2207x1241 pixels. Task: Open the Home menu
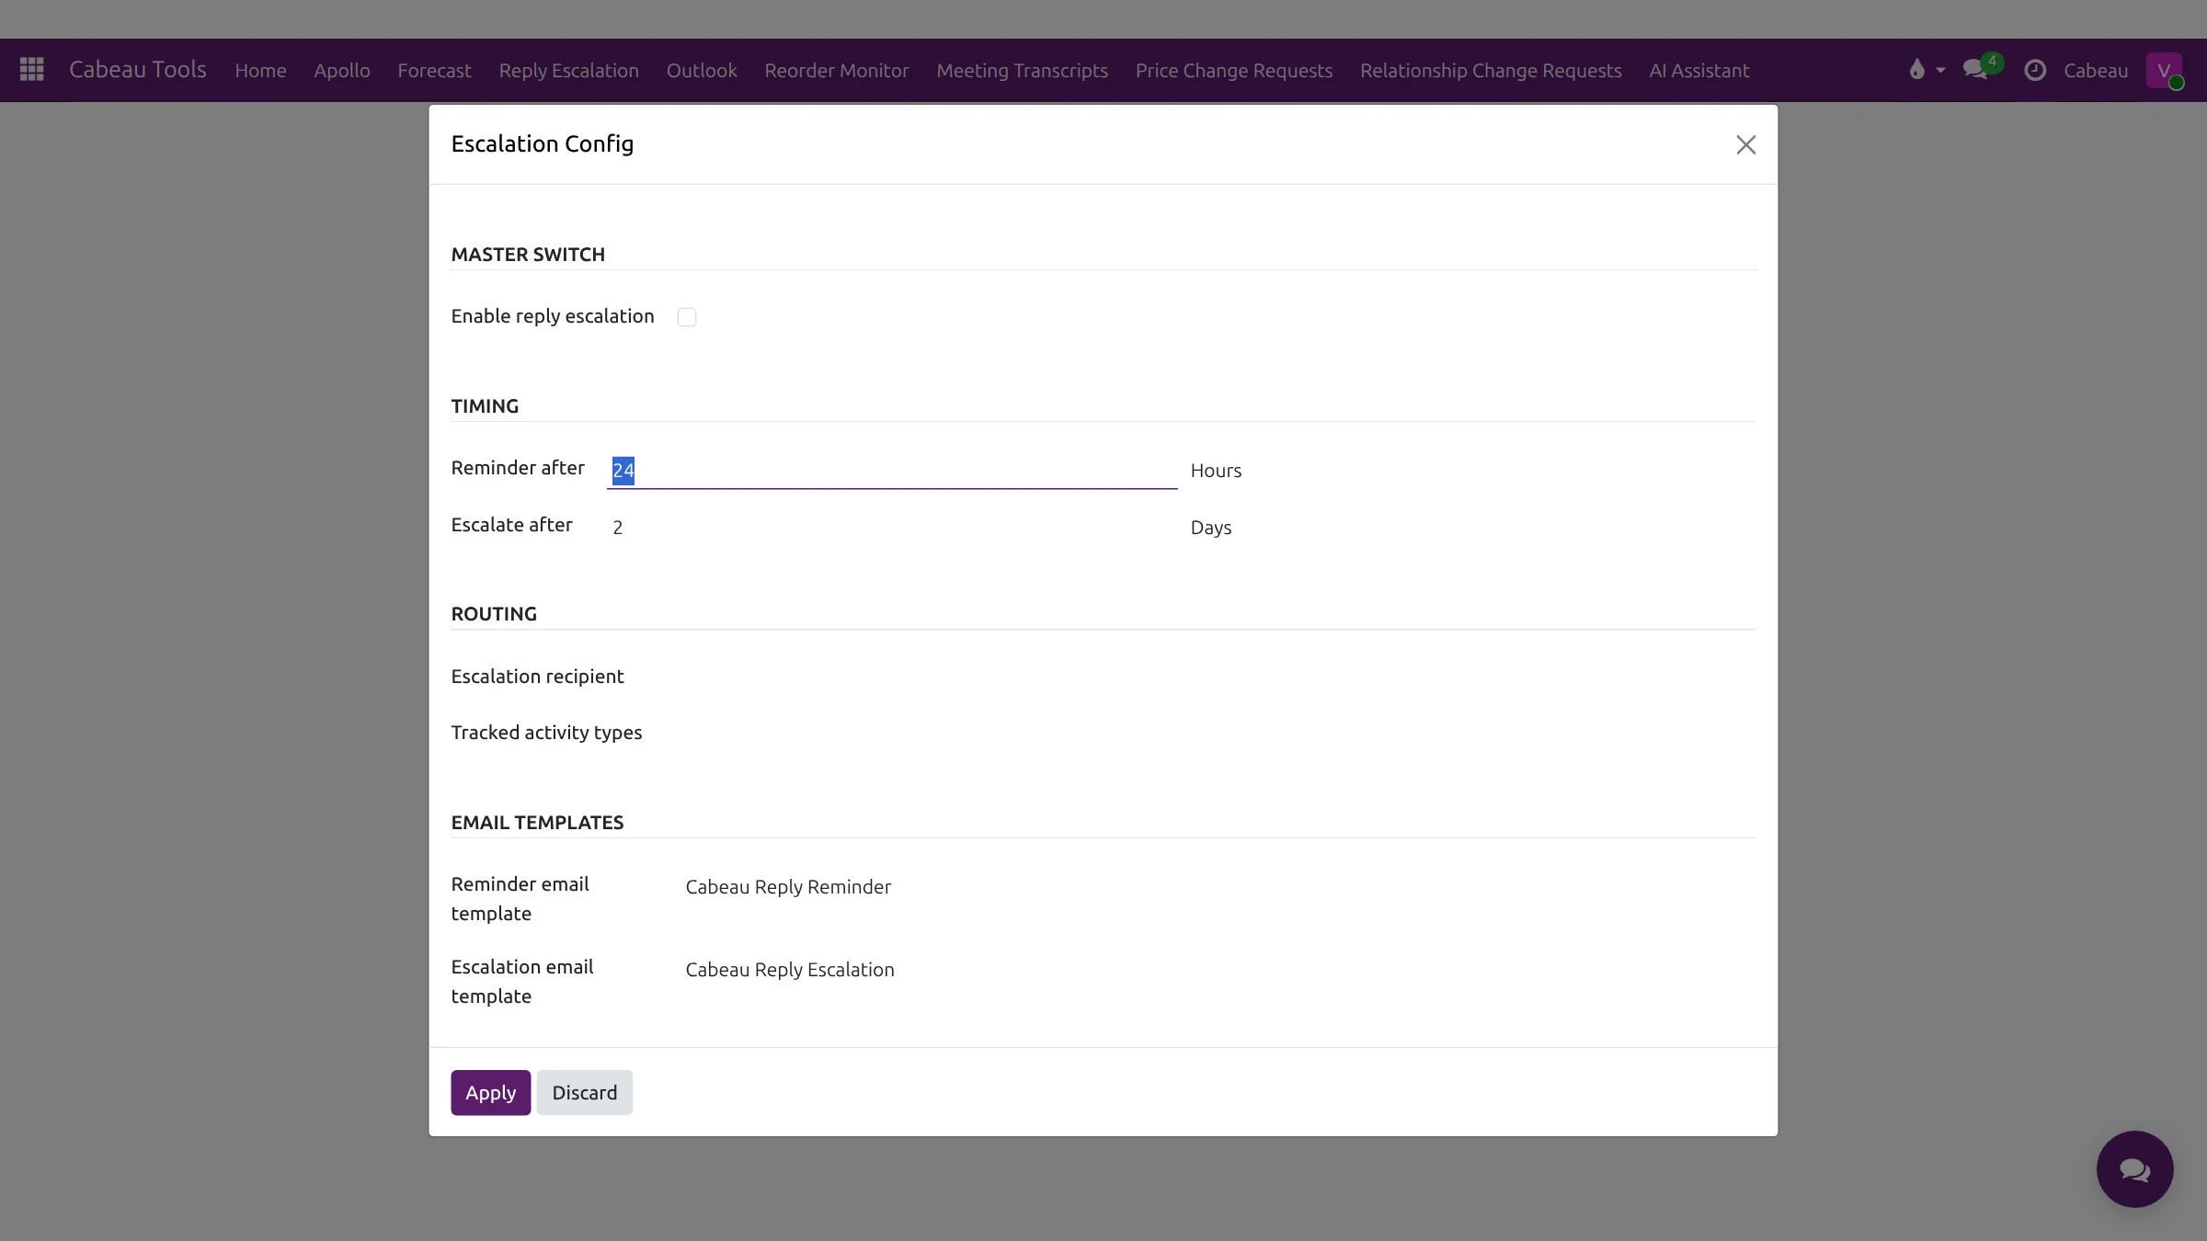click(260, 70)
